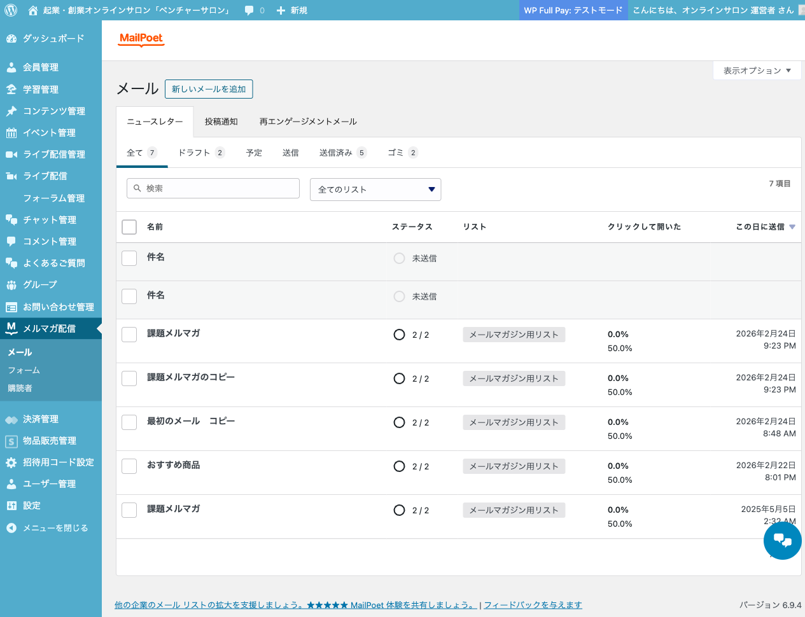Expand the 表示オプション panel
Screen dimensions: 805x617
coord(757,71)
